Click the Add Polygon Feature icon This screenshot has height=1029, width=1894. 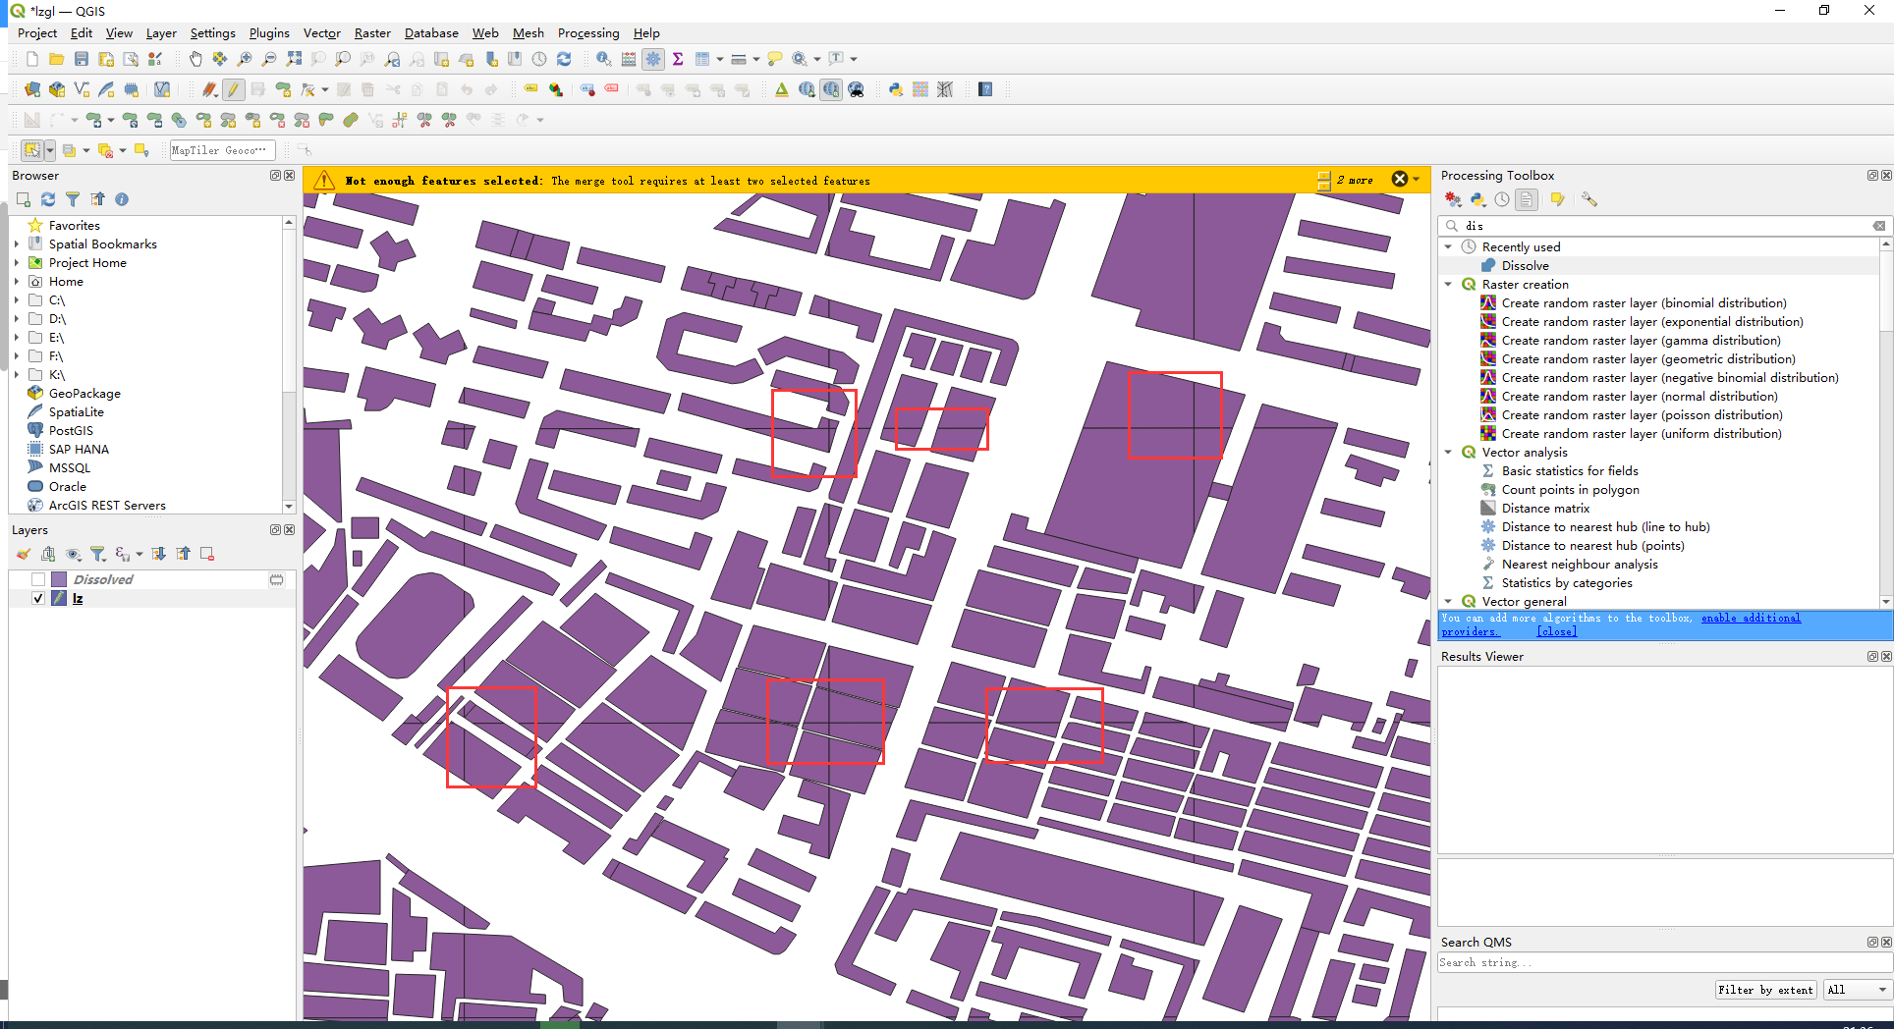283,89
